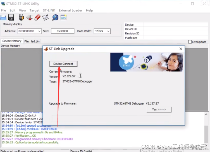Open the ST-LINK menu
Image resolution: width=210 pixels, height=152 pixels.
tap(49, 10)
